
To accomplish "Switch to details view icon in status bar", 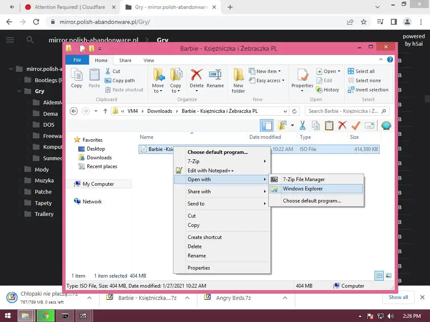I will point(379,275).
